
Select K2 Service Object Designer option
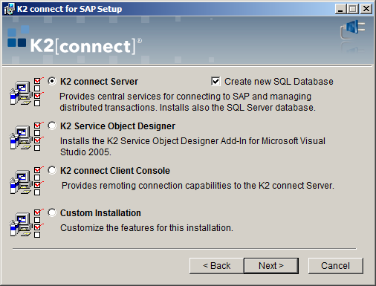[52, 126]
